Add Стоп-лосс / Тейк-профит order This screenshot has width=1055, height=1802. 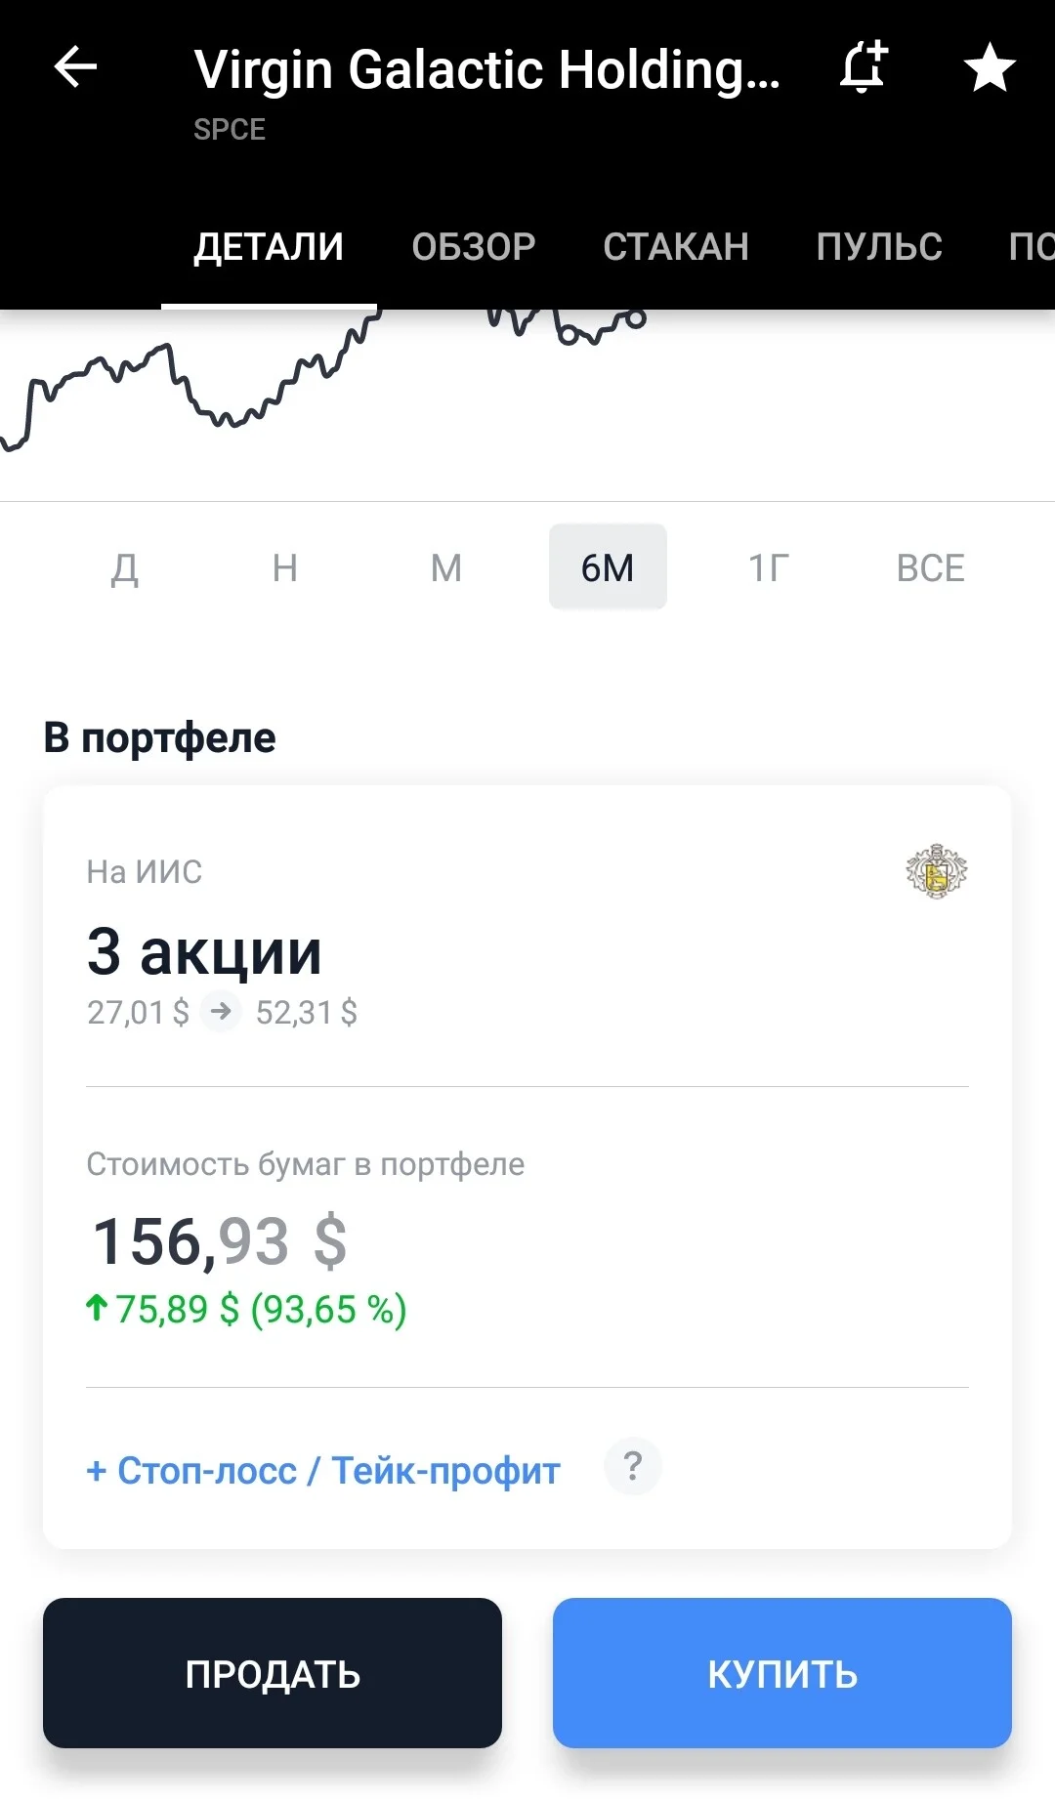click(x=323, y=1471)
